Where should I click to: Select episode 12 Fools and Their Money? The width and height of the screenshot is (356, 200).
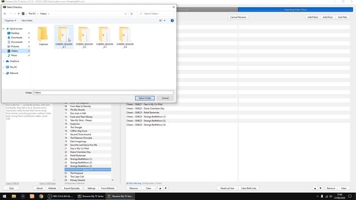88,117
